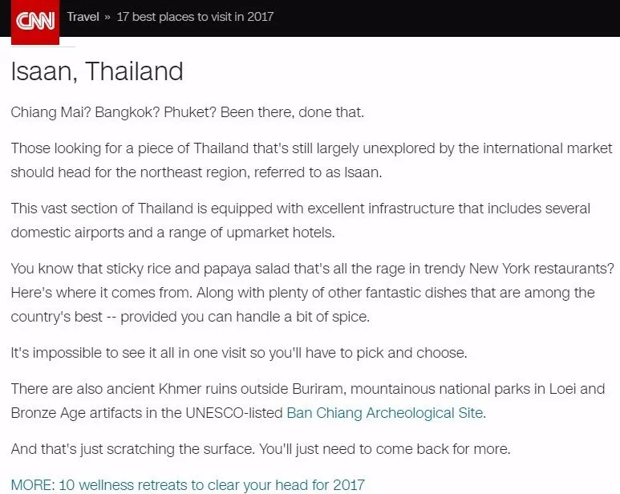Click the 'just scratching the surface' sentence
This screenshot has width=620, height=494.
tap(260, 448)
